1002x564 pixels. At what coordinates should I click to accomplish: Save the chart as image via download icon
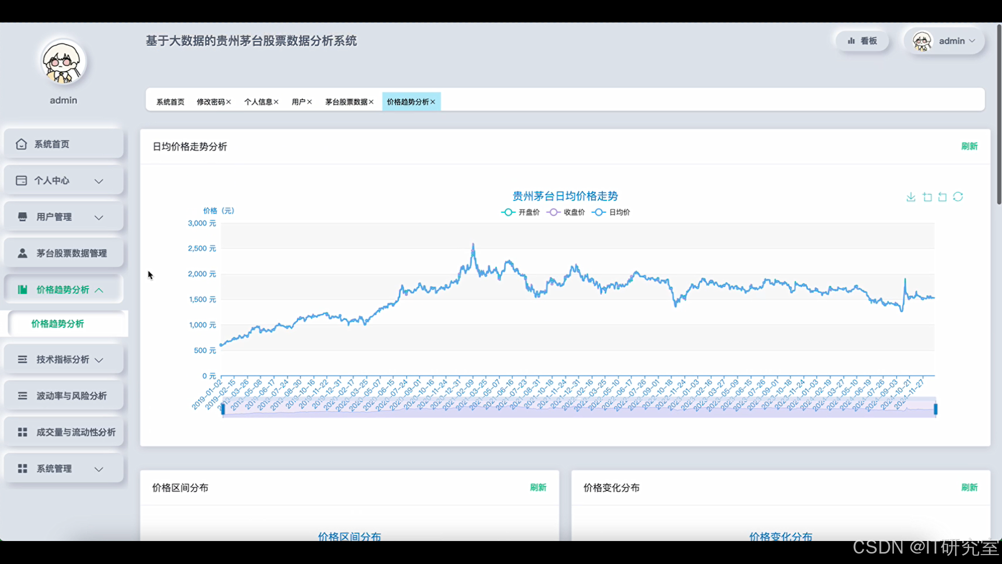click(911, 197)
